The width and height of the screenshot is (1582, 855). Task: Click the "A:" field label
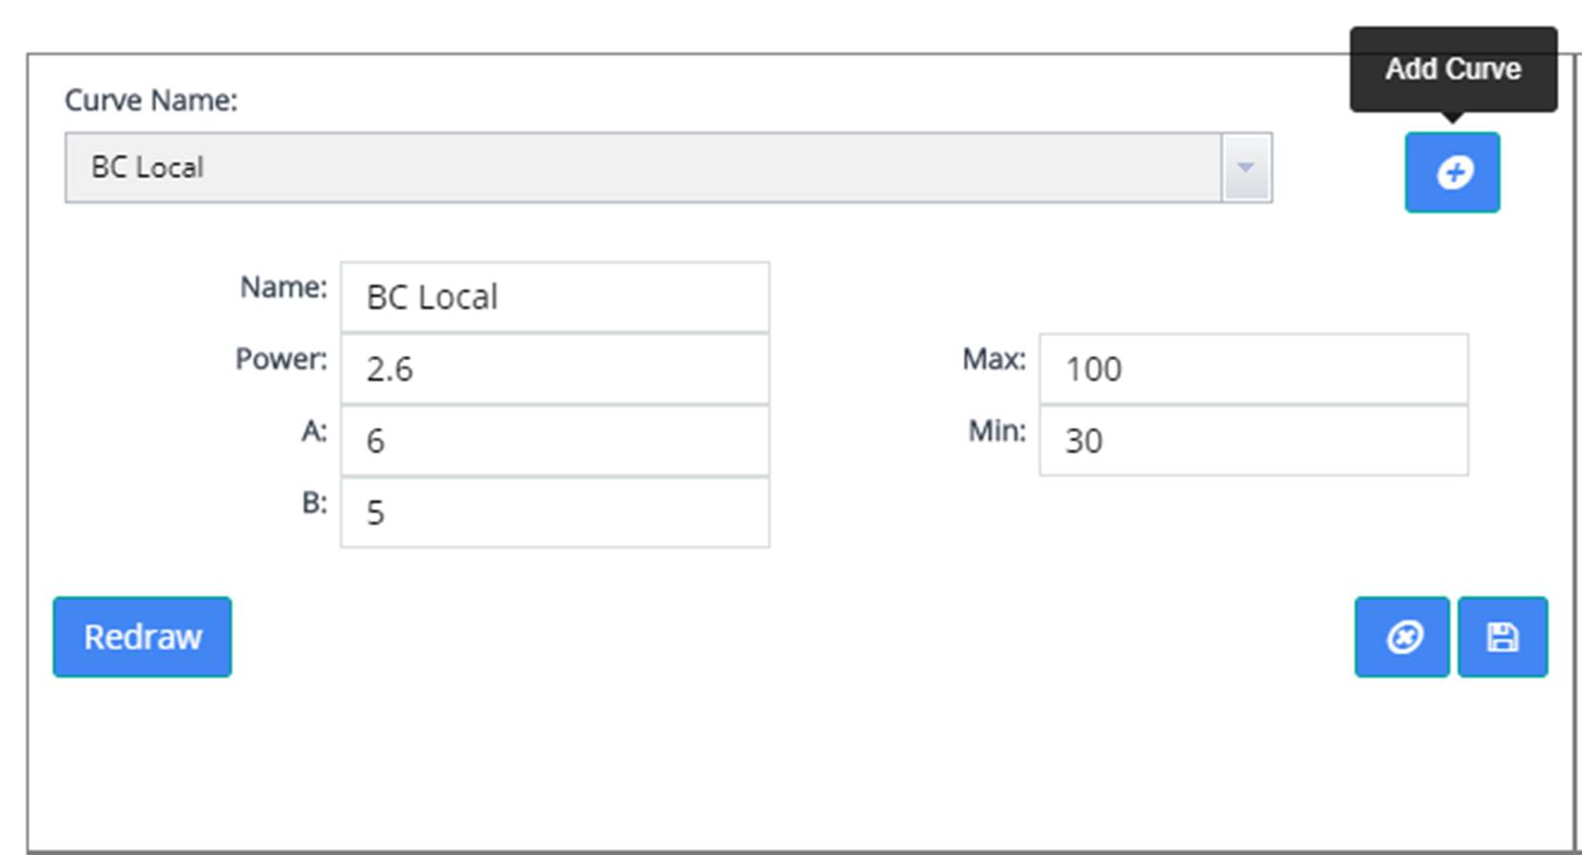tap(314, 431)
